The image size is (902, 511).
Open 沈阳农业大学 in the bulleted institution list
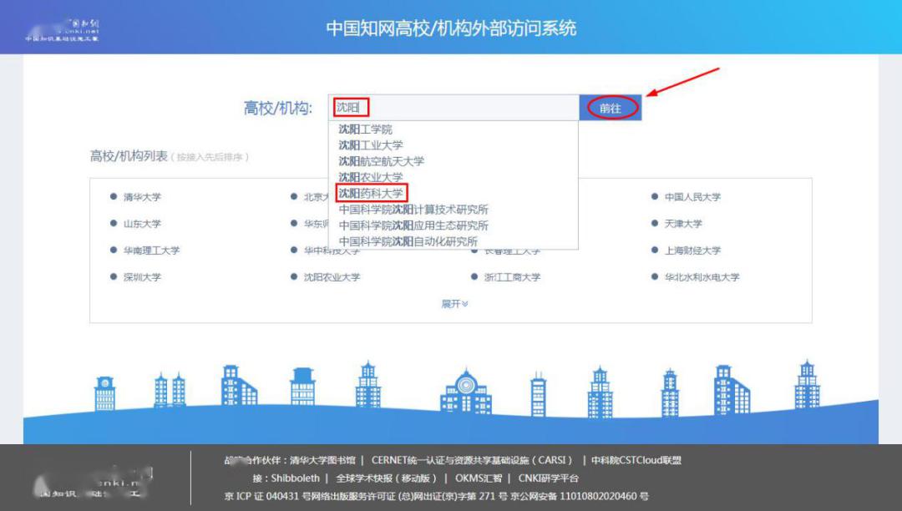point(332,277)
